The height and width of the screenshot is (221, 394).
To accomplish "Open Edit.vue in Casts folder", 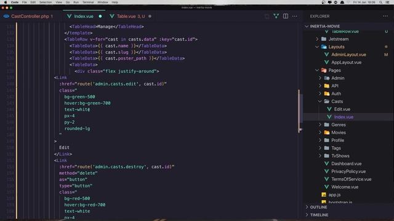I will 342,109.
